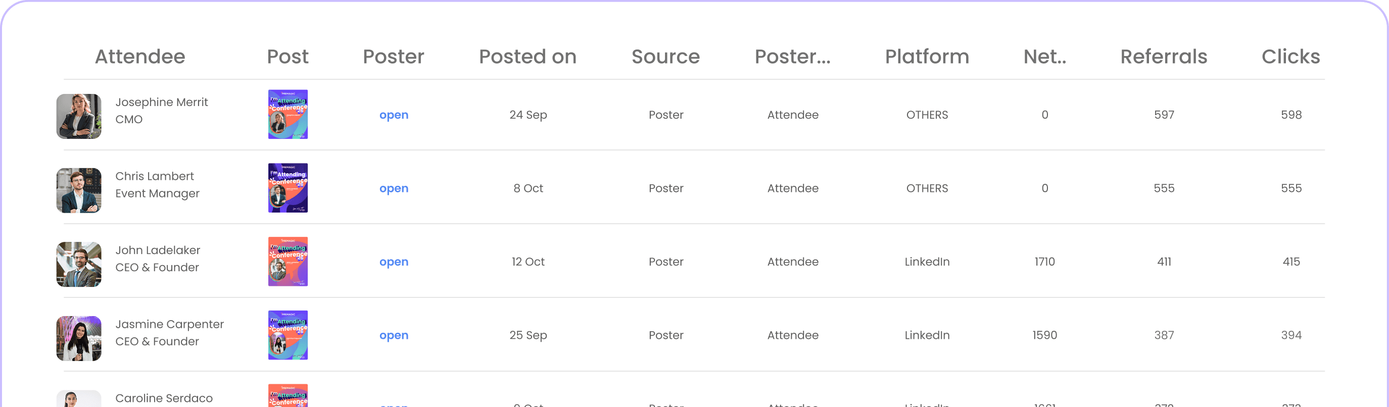Viewport: 1389px width, 407px height.
Task: Click Caroline Serdaco's poster thumbnail
Action: pyautogui.click(x=288, y=398)
